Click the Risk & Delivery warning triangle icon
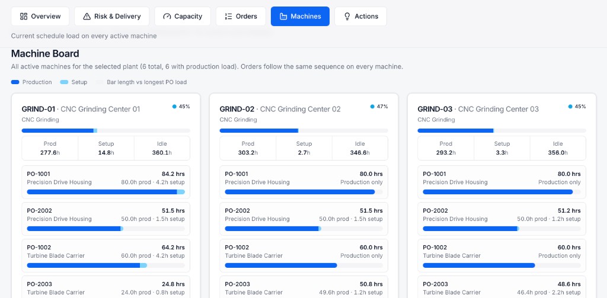This screenshot has width=607, height=298. coord(87,16)
